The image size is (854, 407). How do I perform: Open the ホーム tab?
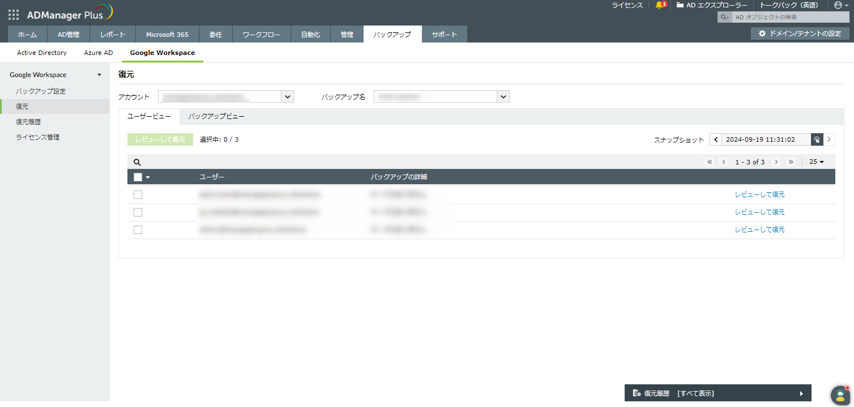[27, 35]
